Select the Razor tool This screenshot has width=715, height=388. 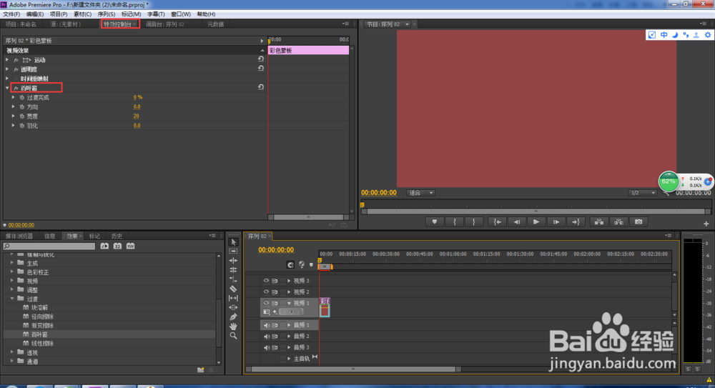234,289
